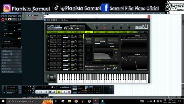Click the transport record button
Image resolution: width=184 pixels, height=104 pixels.
69,92
